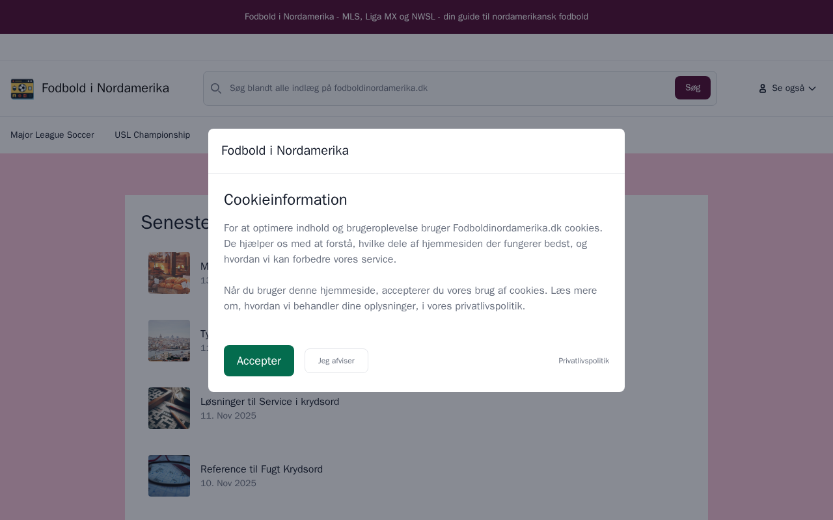Screen dimensions: 833x520
Task: Open the Privatlivspolitik link
Action: tap(584, 361)
